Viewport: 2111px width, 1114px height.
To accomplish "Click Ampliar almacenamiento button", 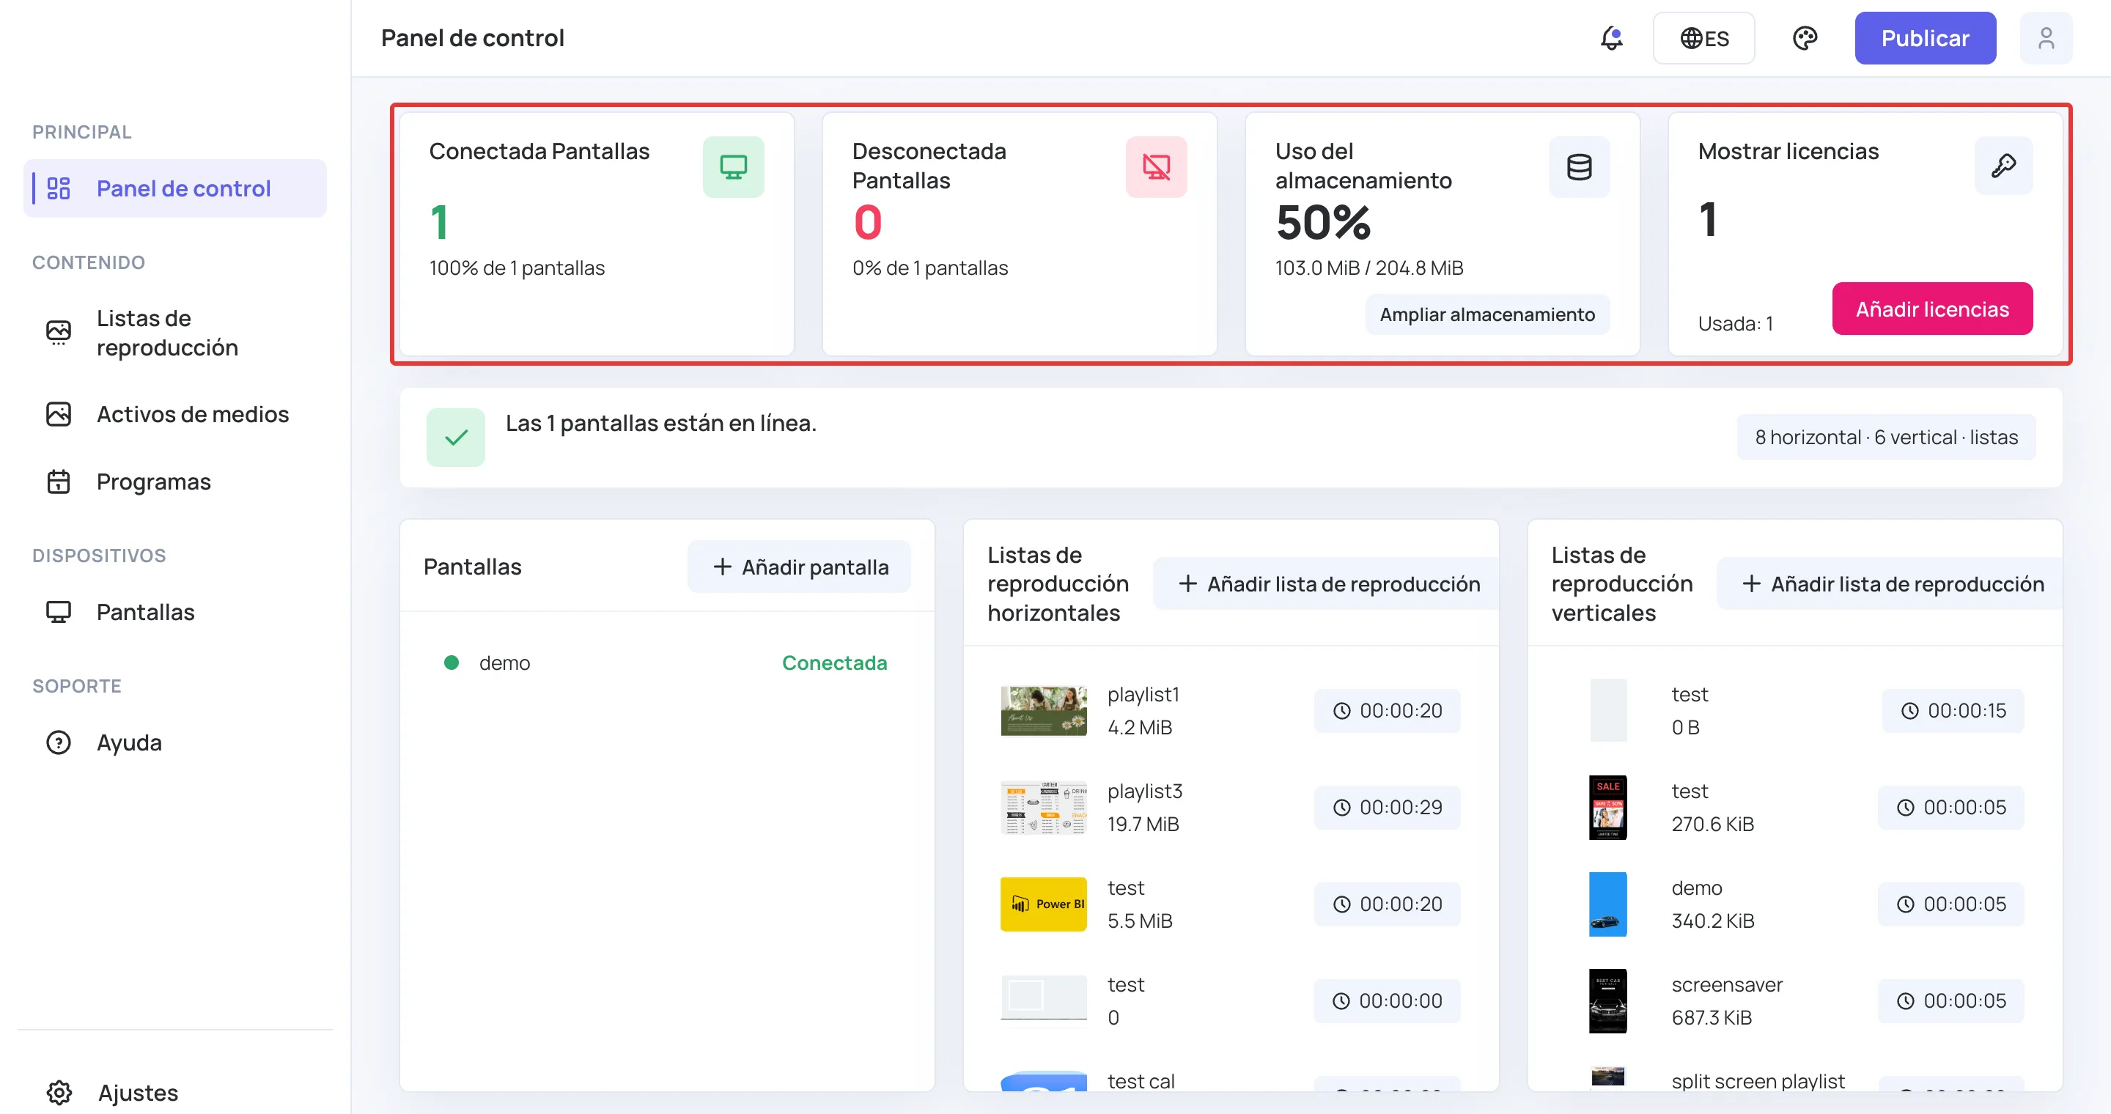I will tap(1487, 314).
